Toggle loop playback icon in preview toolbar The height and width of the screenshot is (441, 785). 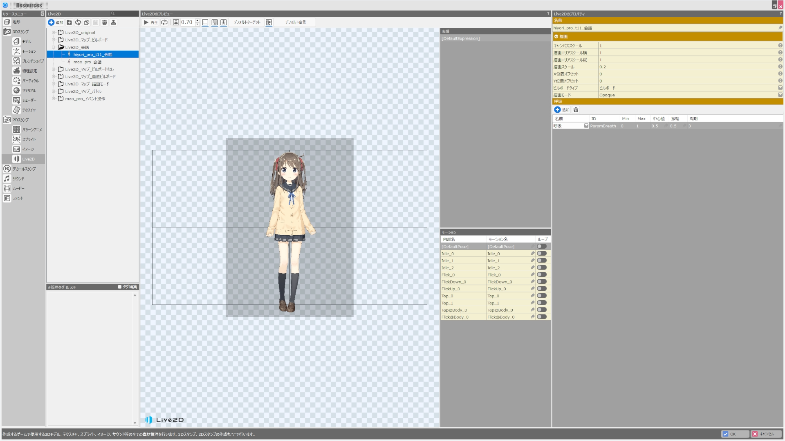(164, 22)
